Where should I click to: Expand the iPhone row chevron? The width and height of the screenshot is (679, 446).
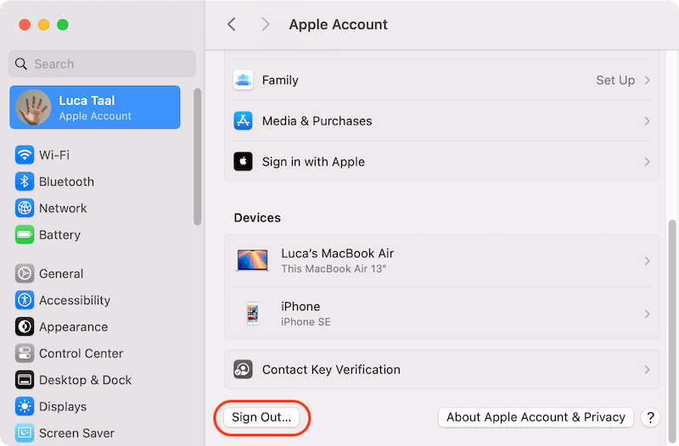click(647, 314)
